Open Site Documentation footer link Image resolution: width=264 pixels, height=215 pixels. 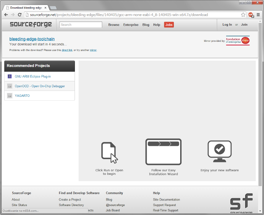166,200
